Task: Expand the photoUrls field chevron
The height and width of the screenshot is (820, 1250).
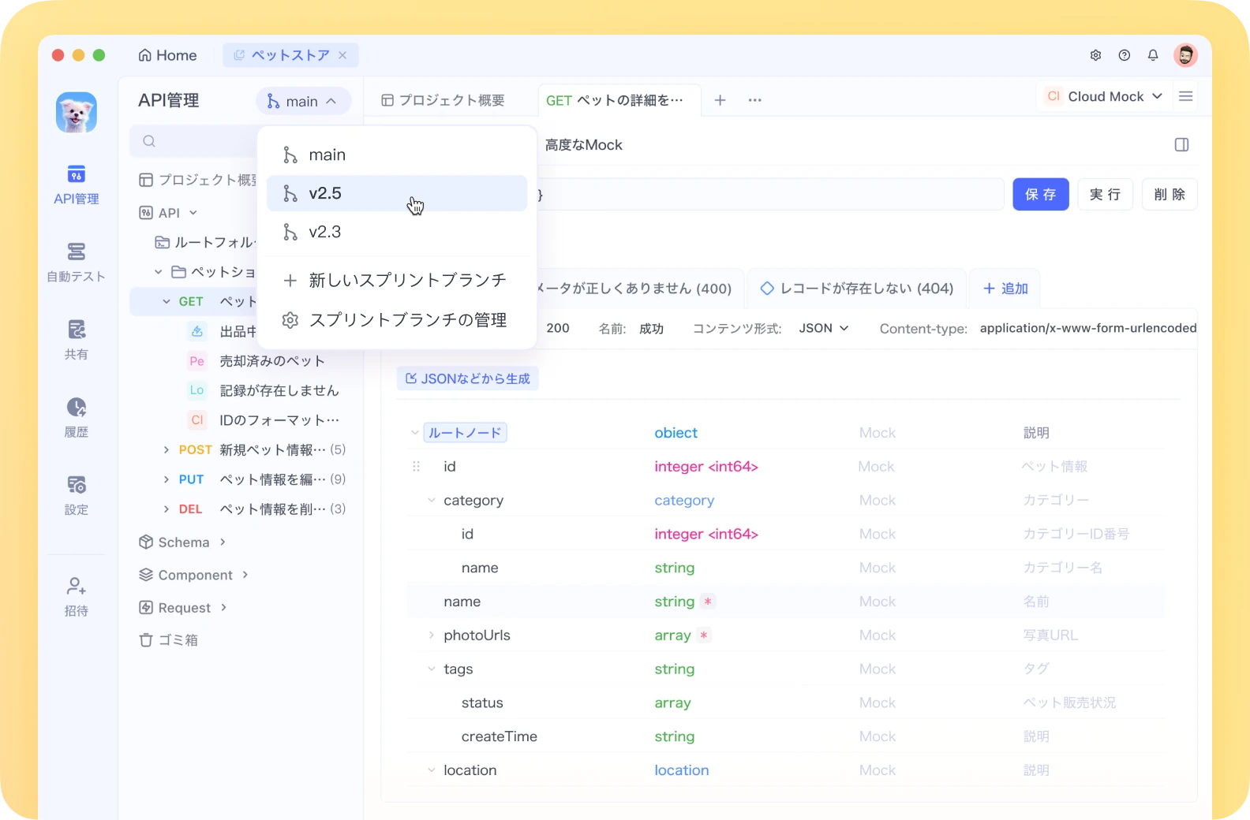Action: click(431, 635)
